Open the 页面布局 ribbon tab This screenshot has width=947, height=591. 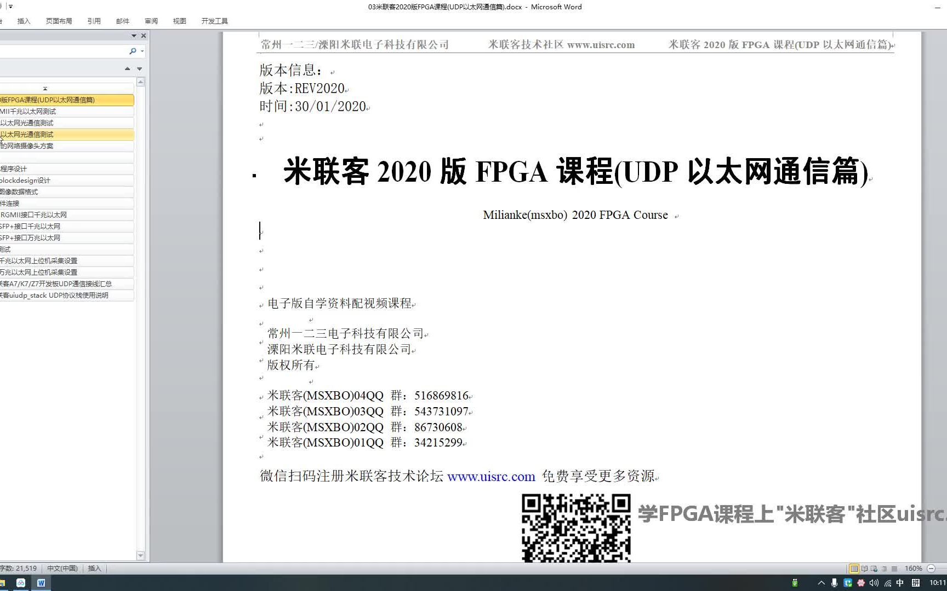59,21
